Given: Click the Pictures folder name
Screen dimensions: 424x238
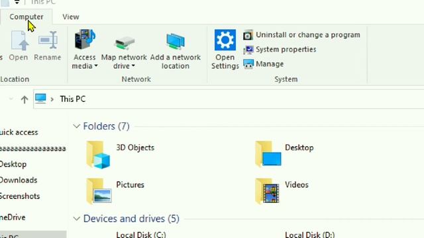Looking at the screenshot, I should click(130, 185).
